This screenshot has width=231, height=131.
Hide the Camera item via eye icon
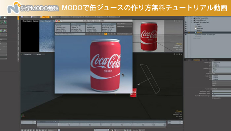pyautogui.click(x=186, y=26)
